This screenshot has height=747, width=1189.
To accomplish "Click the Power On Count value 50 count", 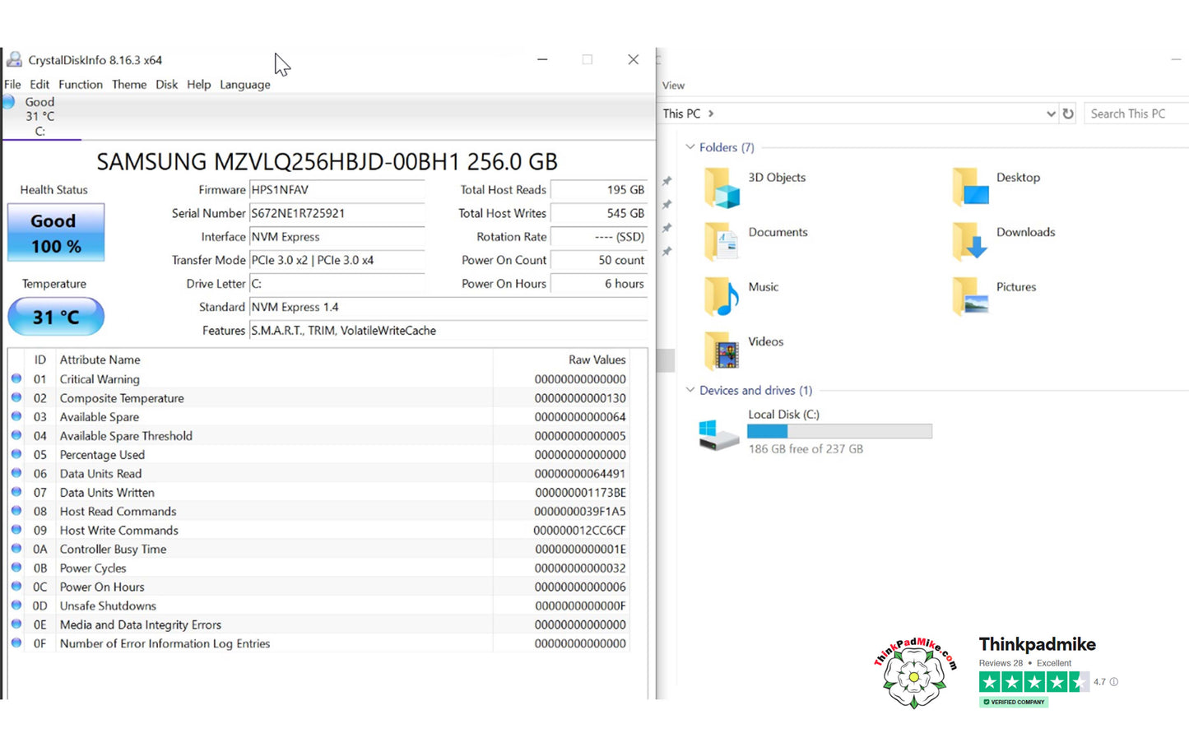I will point(598,260).
